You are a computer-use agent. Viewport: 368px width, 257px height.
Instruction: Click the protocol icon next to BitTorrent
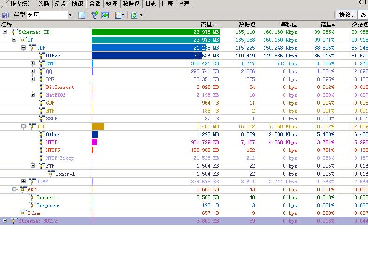[x=42, y=87]
